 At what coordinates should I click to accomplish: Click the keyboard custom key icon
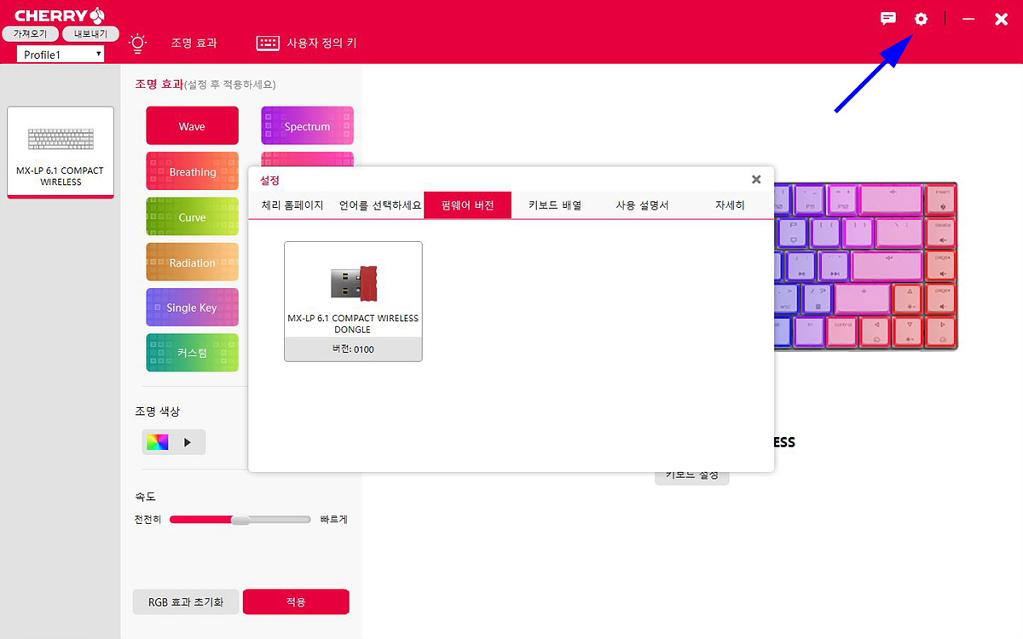(x=268, y=43)
